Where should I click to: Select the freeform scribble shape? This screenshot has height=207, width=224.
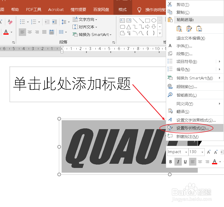pos(129,33)
